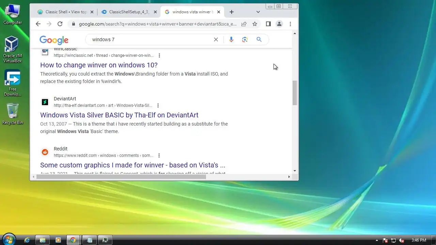Select the Recycle Bin desktop icon
Viewport: 436px width, 245px height.
13,114
